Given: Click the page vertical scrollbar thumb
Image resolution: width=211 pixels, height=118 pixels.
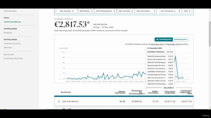Looking at the screenshot, I should (x=210, y=34).
